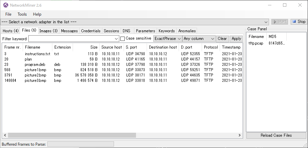Switch to the Anomalies tab
Screen dimensions: 308x148
coord(187,31)
